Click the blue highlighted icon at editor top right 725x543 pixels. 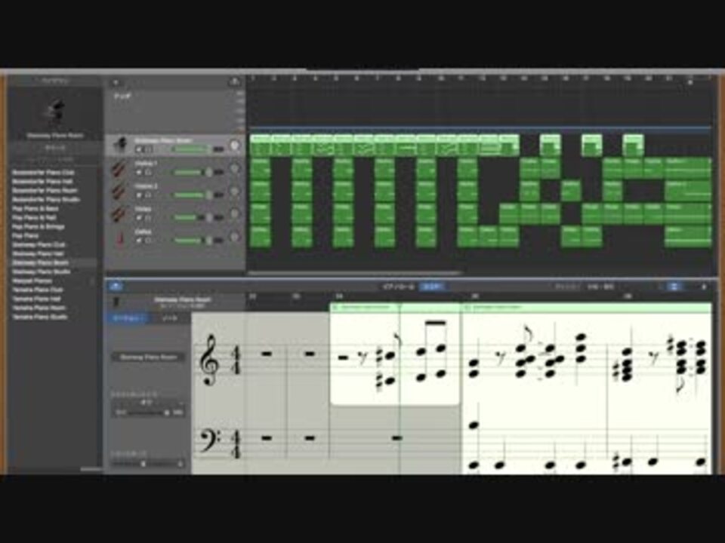point(674,287)
